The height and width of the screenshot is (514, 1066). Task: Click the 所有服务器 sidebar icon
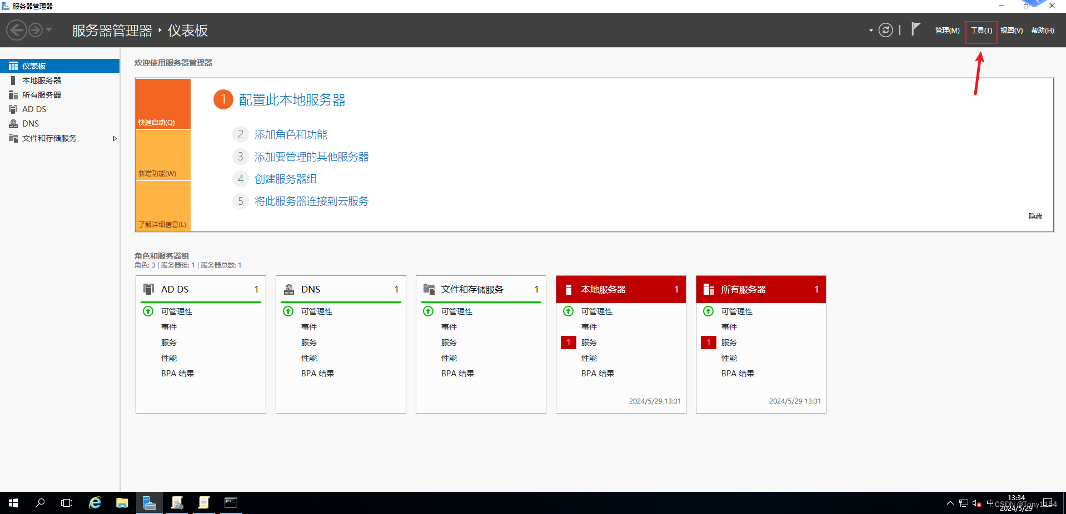pyautogui.click(x=13, y=95)
